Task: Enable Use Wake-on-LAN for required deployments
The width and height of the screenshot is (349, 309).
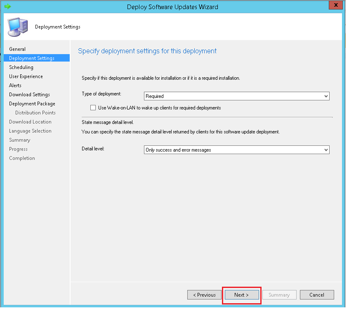Action: coord(93,107)
